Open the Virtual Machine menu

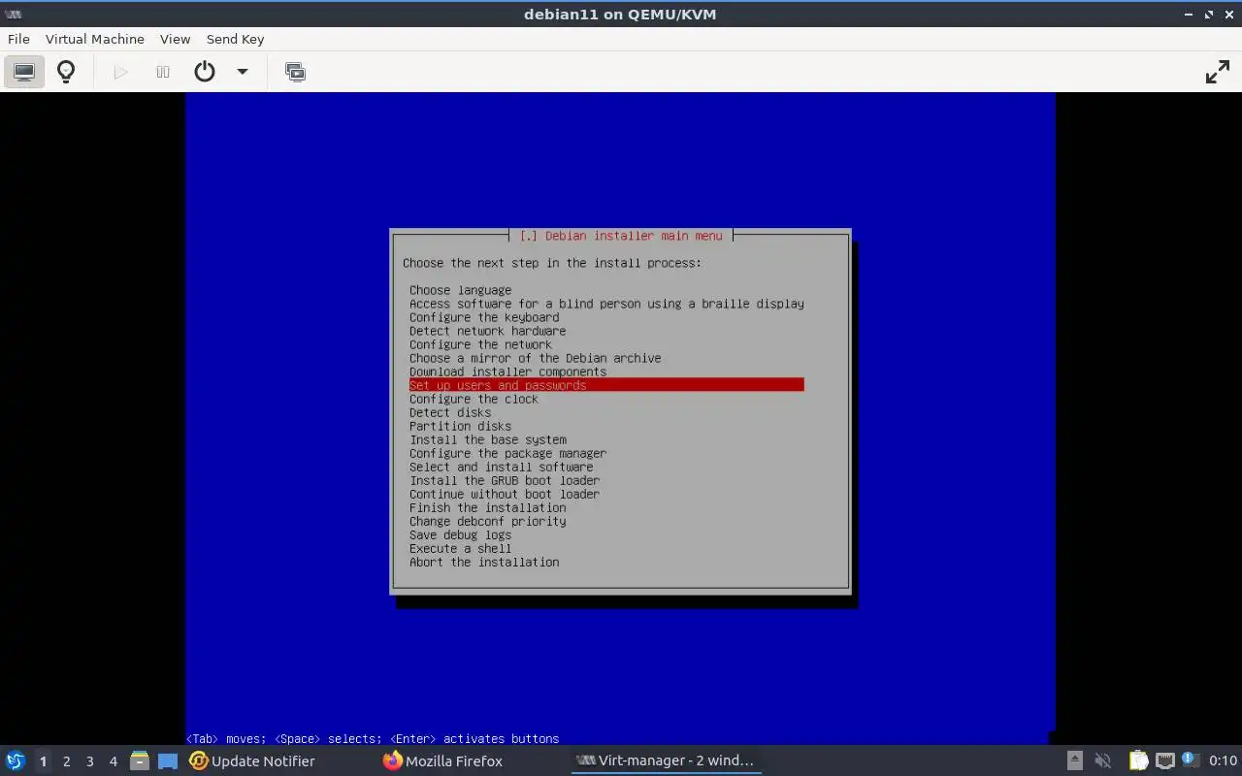[x=95, y=39]
